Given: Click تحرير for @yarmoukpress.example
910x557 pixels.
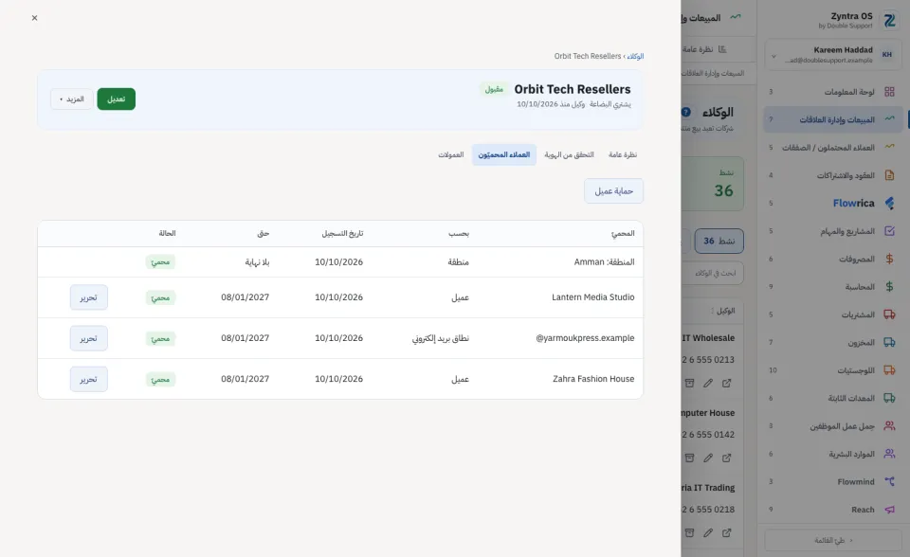Looking at the screenshot, I should pos(89,338).
